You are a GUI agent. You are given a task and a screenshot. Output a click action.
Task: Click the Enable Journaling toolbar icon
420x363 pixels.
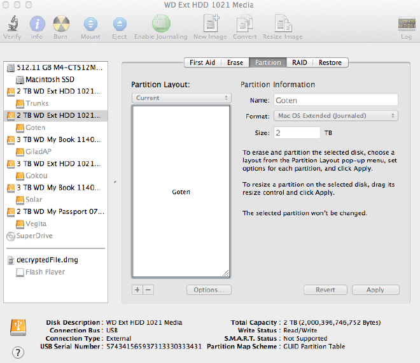click(161, 24)
